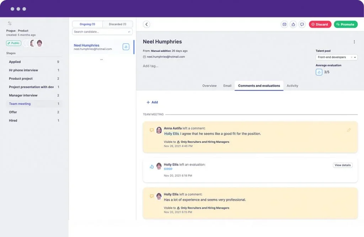Switch to the Ongoing (1) candidates filter

click(87, 24)
